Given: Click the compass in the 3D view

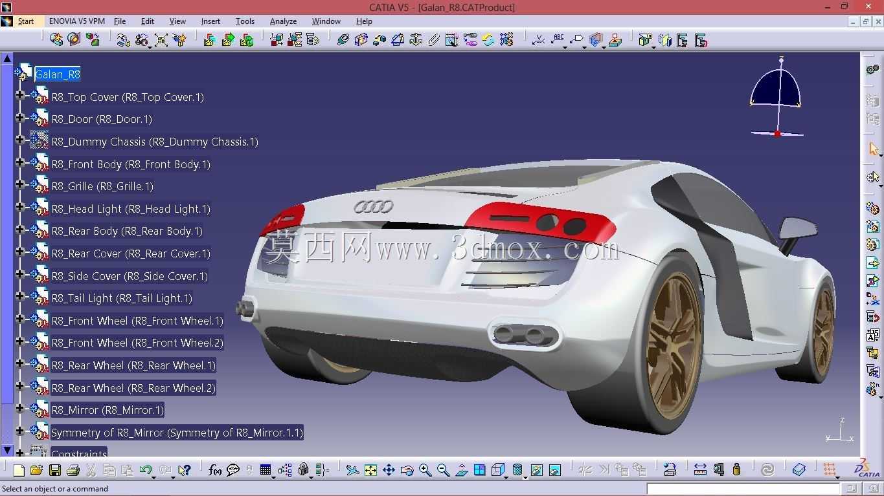Looking at the screenshot, I should [776, 96].
